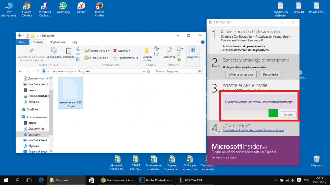Open Удалить dropdown arrow
The height and width of the screenshot is (185, 330).
[129, 51]
